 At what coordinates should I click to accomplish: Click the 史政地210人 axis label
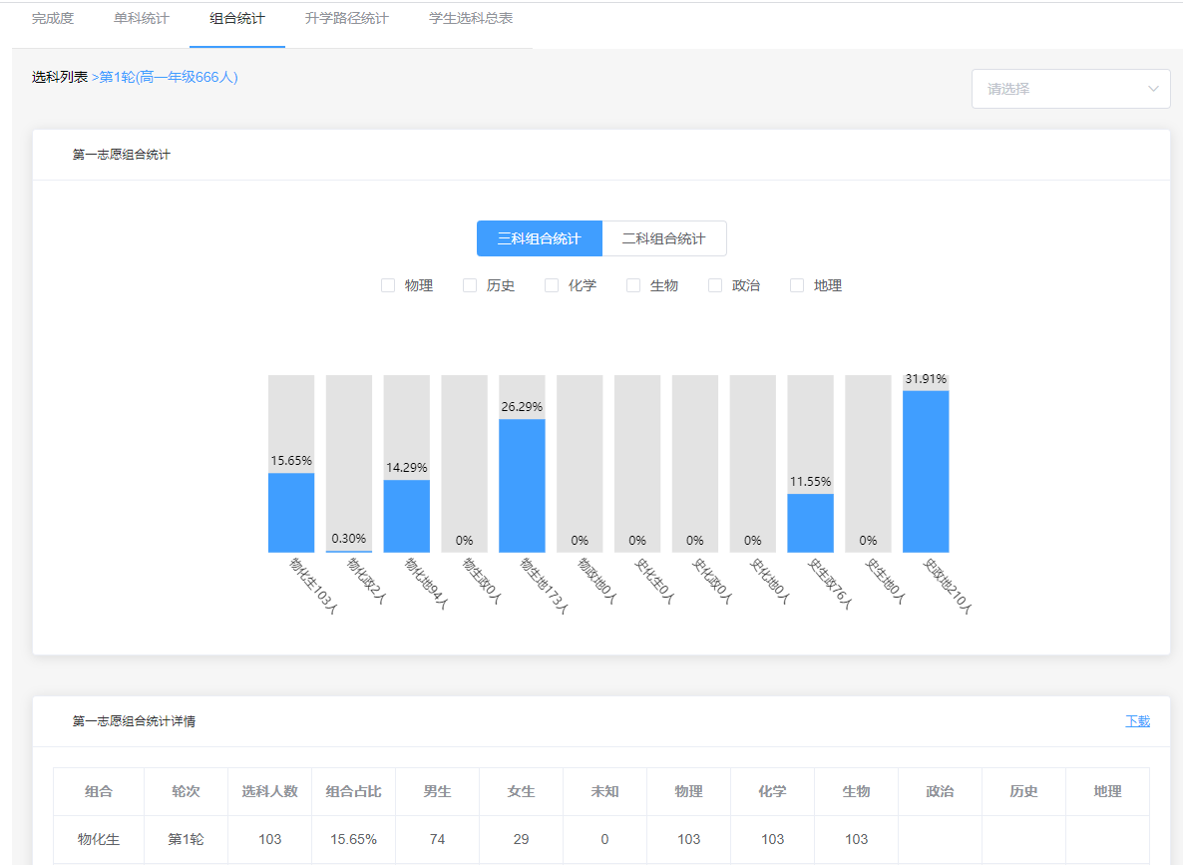[948, 586]
